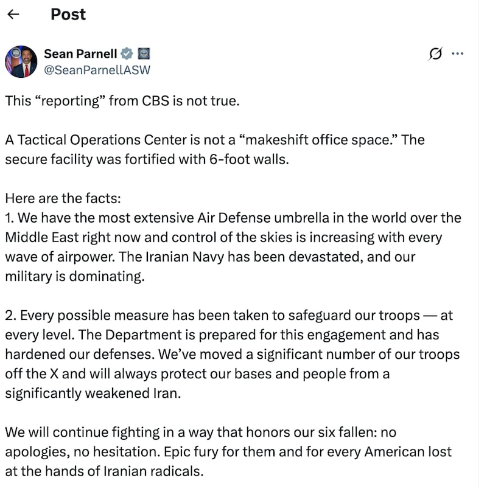Open Grok actions for this post

434,55
